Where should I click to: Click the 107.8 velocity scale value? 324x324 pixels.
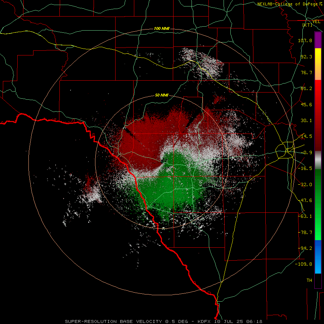305,40
